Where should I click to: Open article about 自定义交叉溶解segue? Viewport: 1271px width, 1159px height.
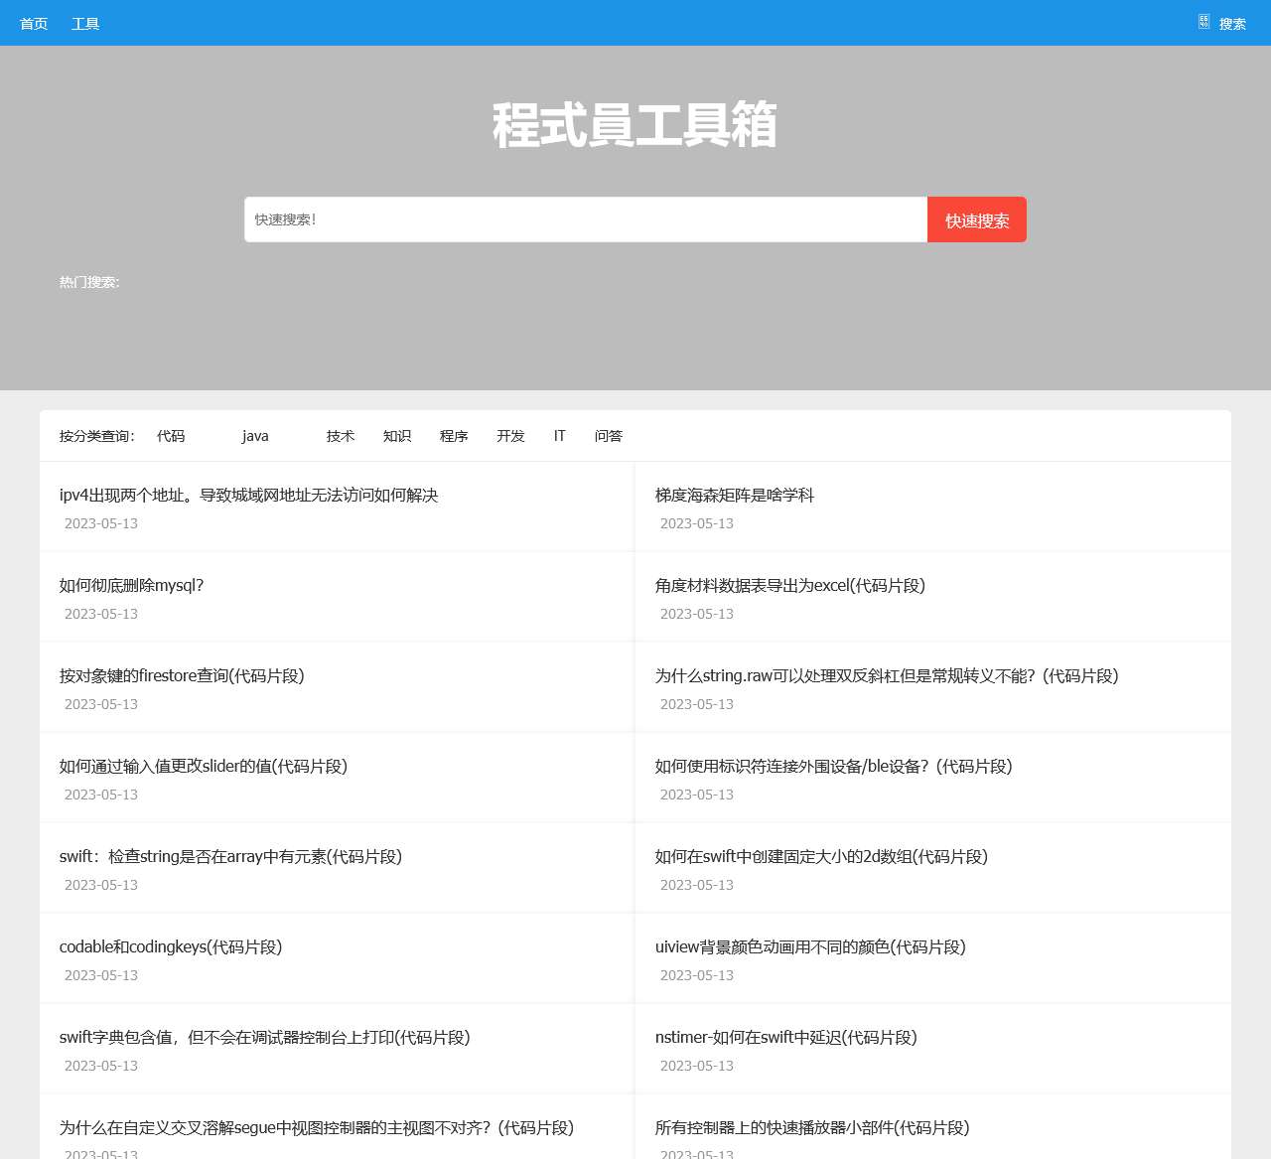pos(317,1127)
